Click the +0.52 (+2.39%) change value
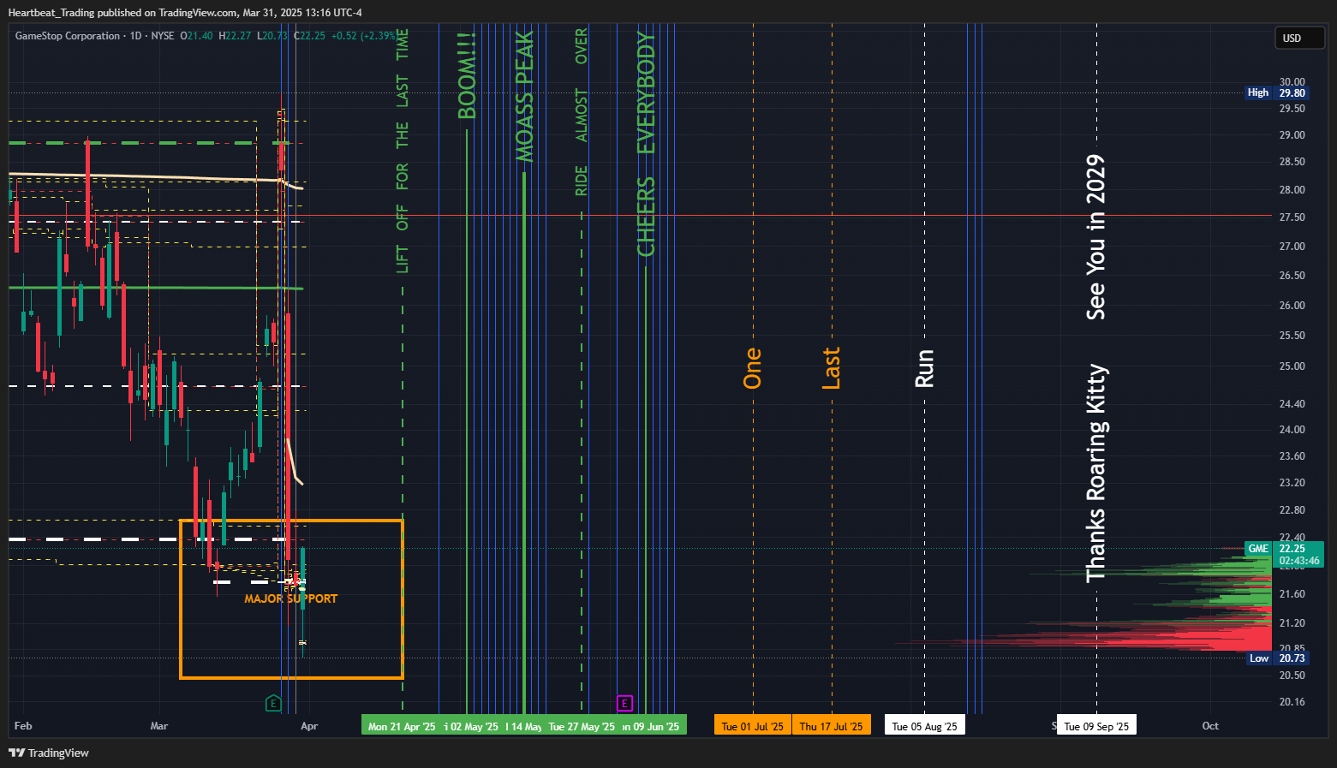This screenshot has width=1337, height=768. 363,36
